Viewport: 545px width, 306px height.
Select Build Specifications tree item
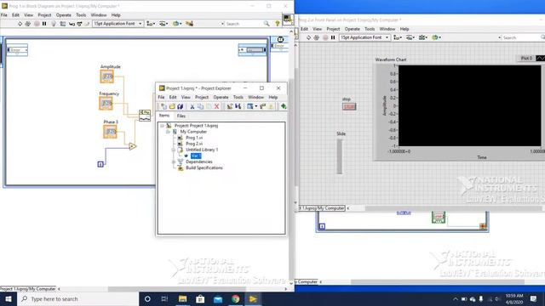(x=204, y=168)
